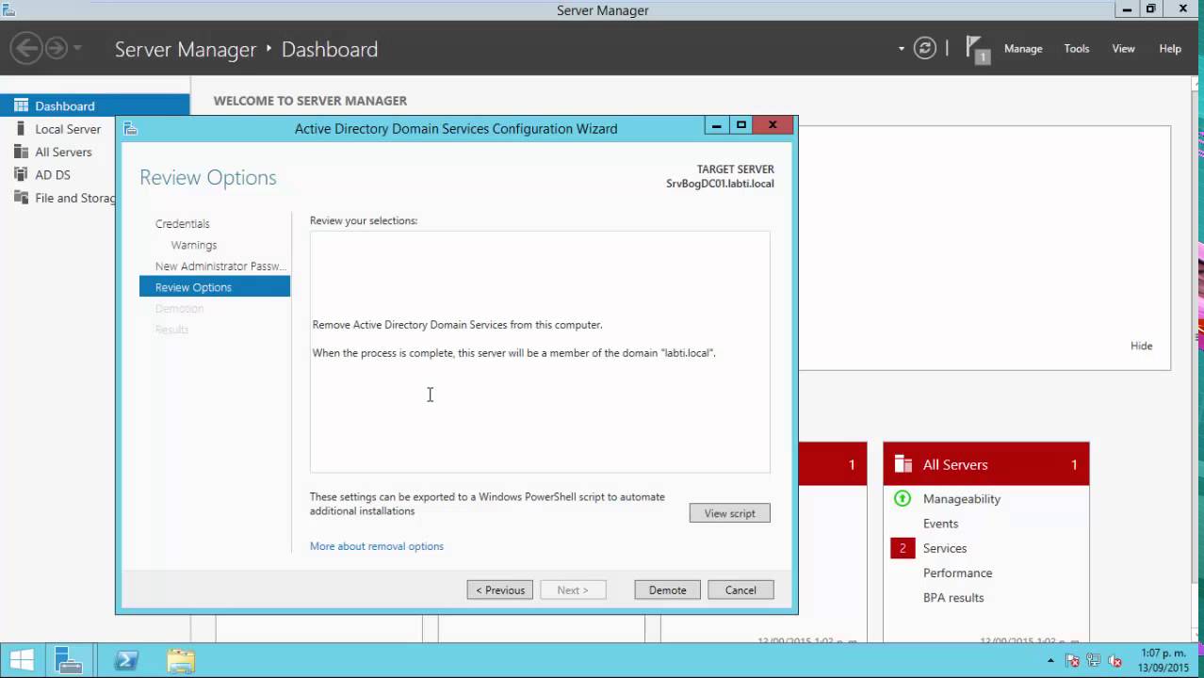The height and width of the screenshot is (678, 1204).
Task: Open the Tools menu
Action: tap(1077, 49)
